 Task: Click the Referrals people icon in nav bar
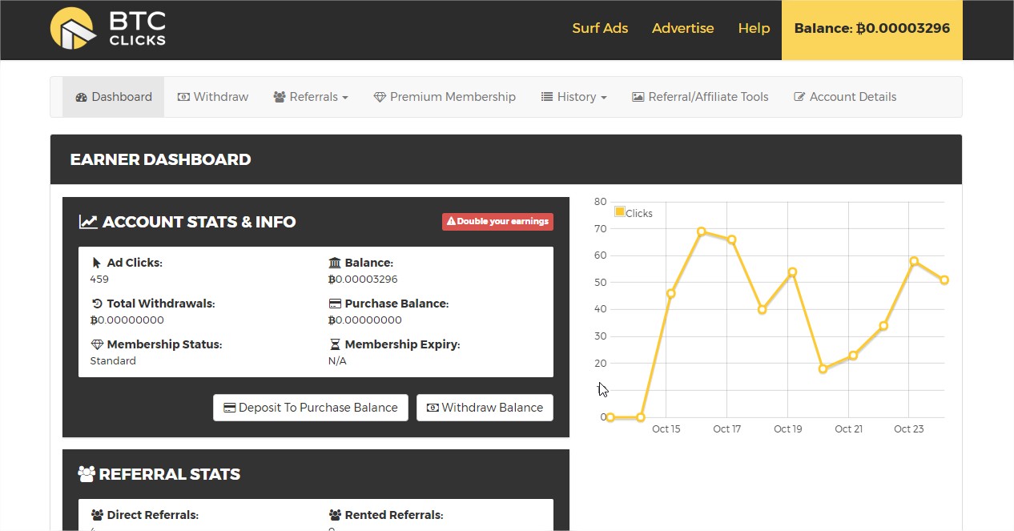(280, 97)
